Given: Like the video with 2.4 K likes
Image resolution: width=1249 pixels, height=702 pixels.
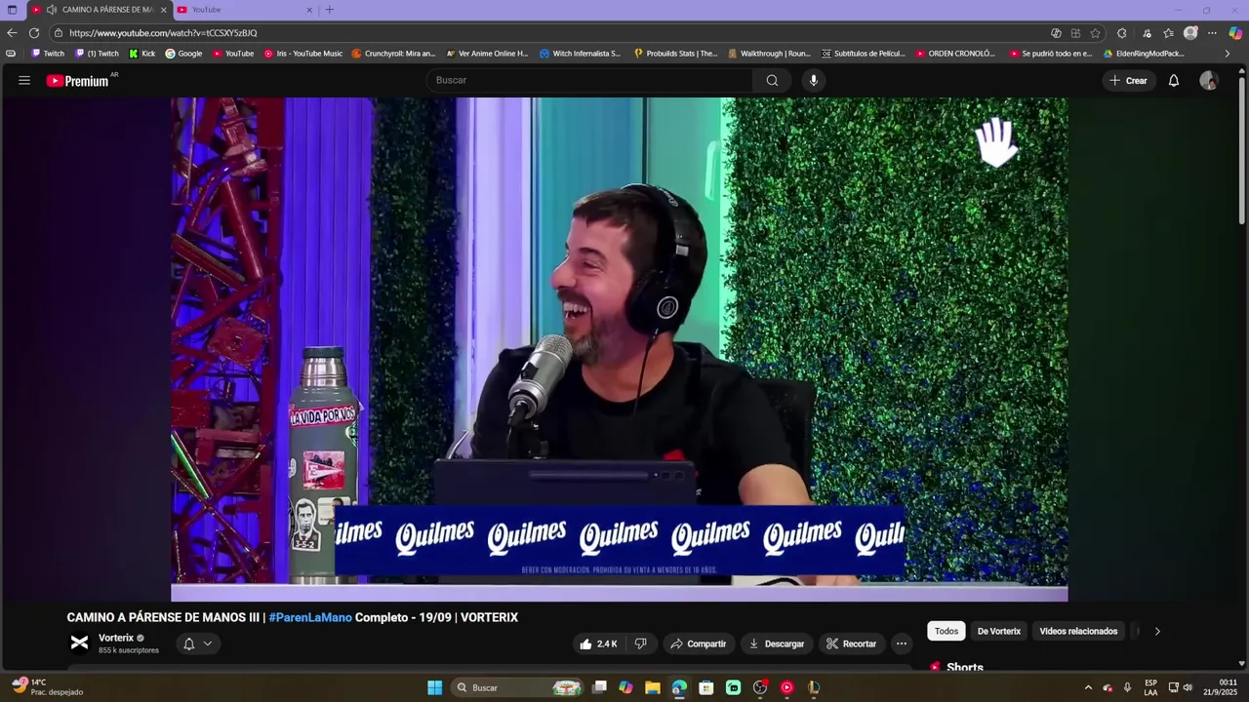Looking at the screenshot, I should [598, 643].
